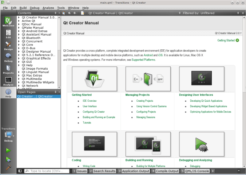Screen dimensions: 246x175
Task: Show the Application Output pane
Action: tap(134, 171)
